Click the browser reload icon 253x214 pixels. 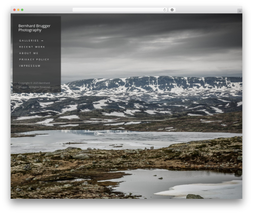(x=164, y=10)
